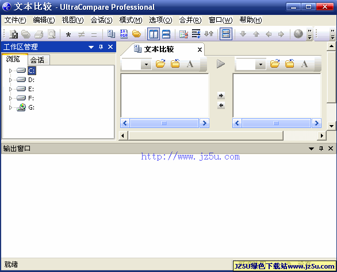The image size is (337, 272).
Task: Open toolbar overflow options chevron
Action: point(309,34)
